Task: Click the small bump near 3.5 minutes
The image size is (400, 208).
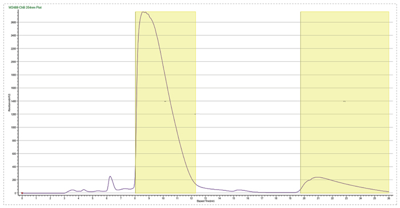Action: 72,190
